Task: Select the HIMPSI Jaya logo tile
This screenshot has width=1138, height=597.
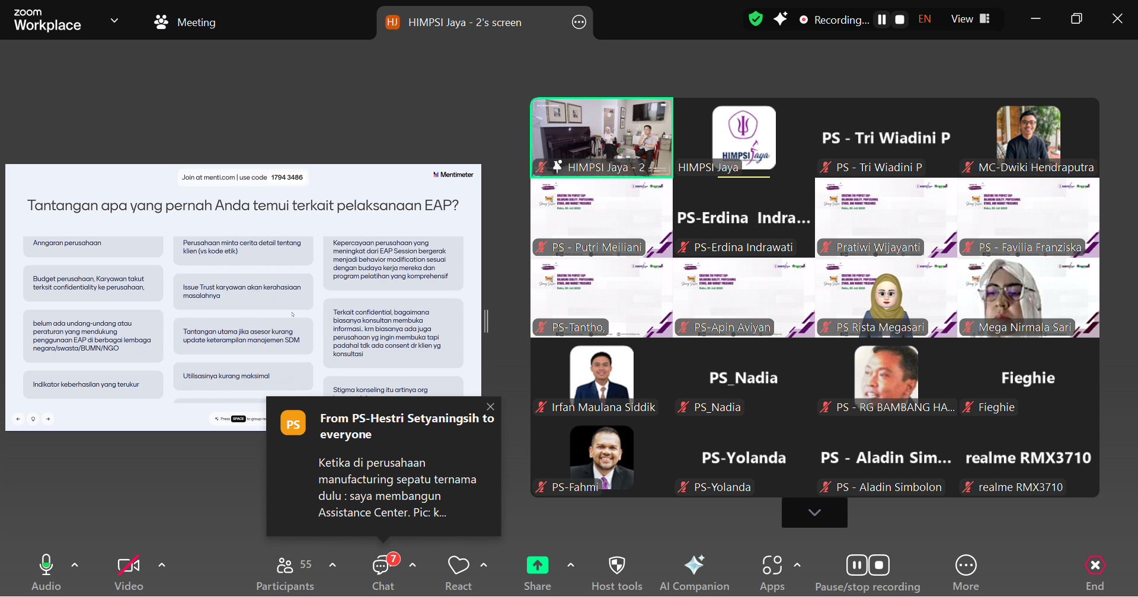Action: click(744, 138)
